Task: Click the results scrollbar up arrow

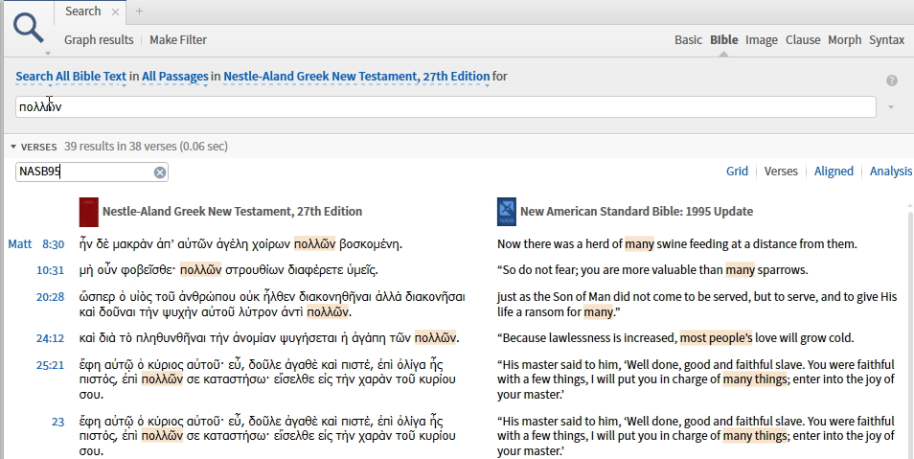Action: (x=910, y=205)
